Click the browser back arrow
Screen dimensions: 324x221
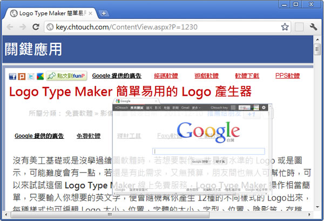10,27
